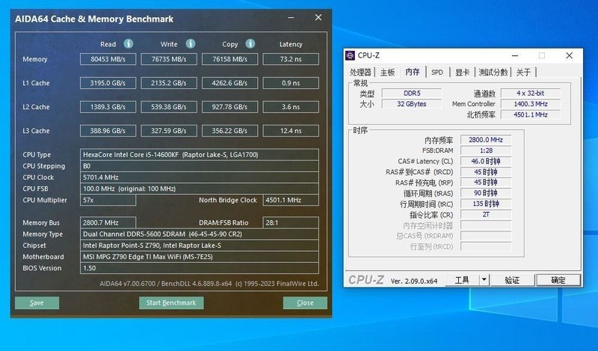Click the 内存频率 2800.0 MHz field
Image resolution: width=598 pixels, height=351 pixels.
coord(486,140)
